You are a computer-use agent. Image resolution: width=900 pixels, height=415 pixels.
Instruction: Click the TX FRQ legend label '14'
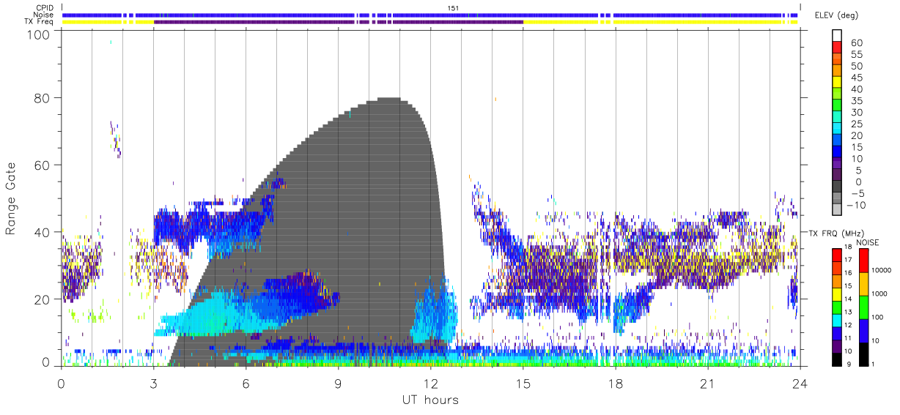848,299
